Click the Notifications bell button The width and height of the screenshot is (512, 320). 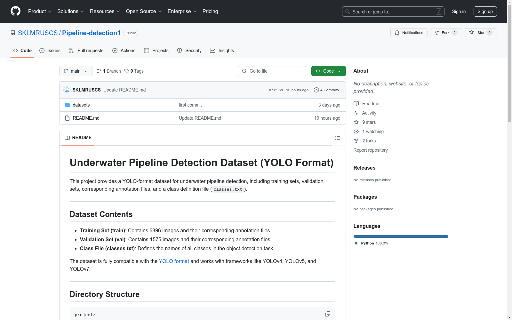coord(409,33)
